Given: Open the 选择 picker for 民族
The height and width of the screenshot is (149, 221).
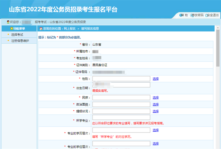Looking at the screenshot, I should tap(156, 98).
